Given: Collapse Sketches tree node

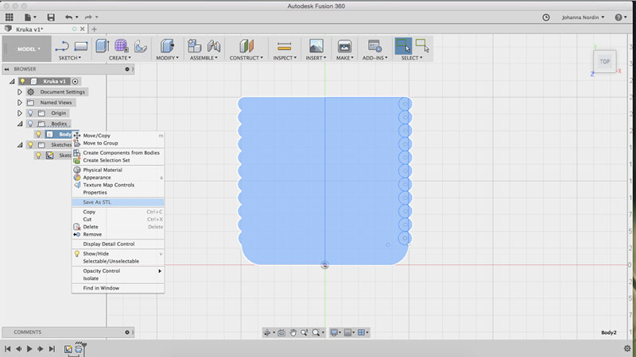Looking at the screenshot, I should pos(20,145).
